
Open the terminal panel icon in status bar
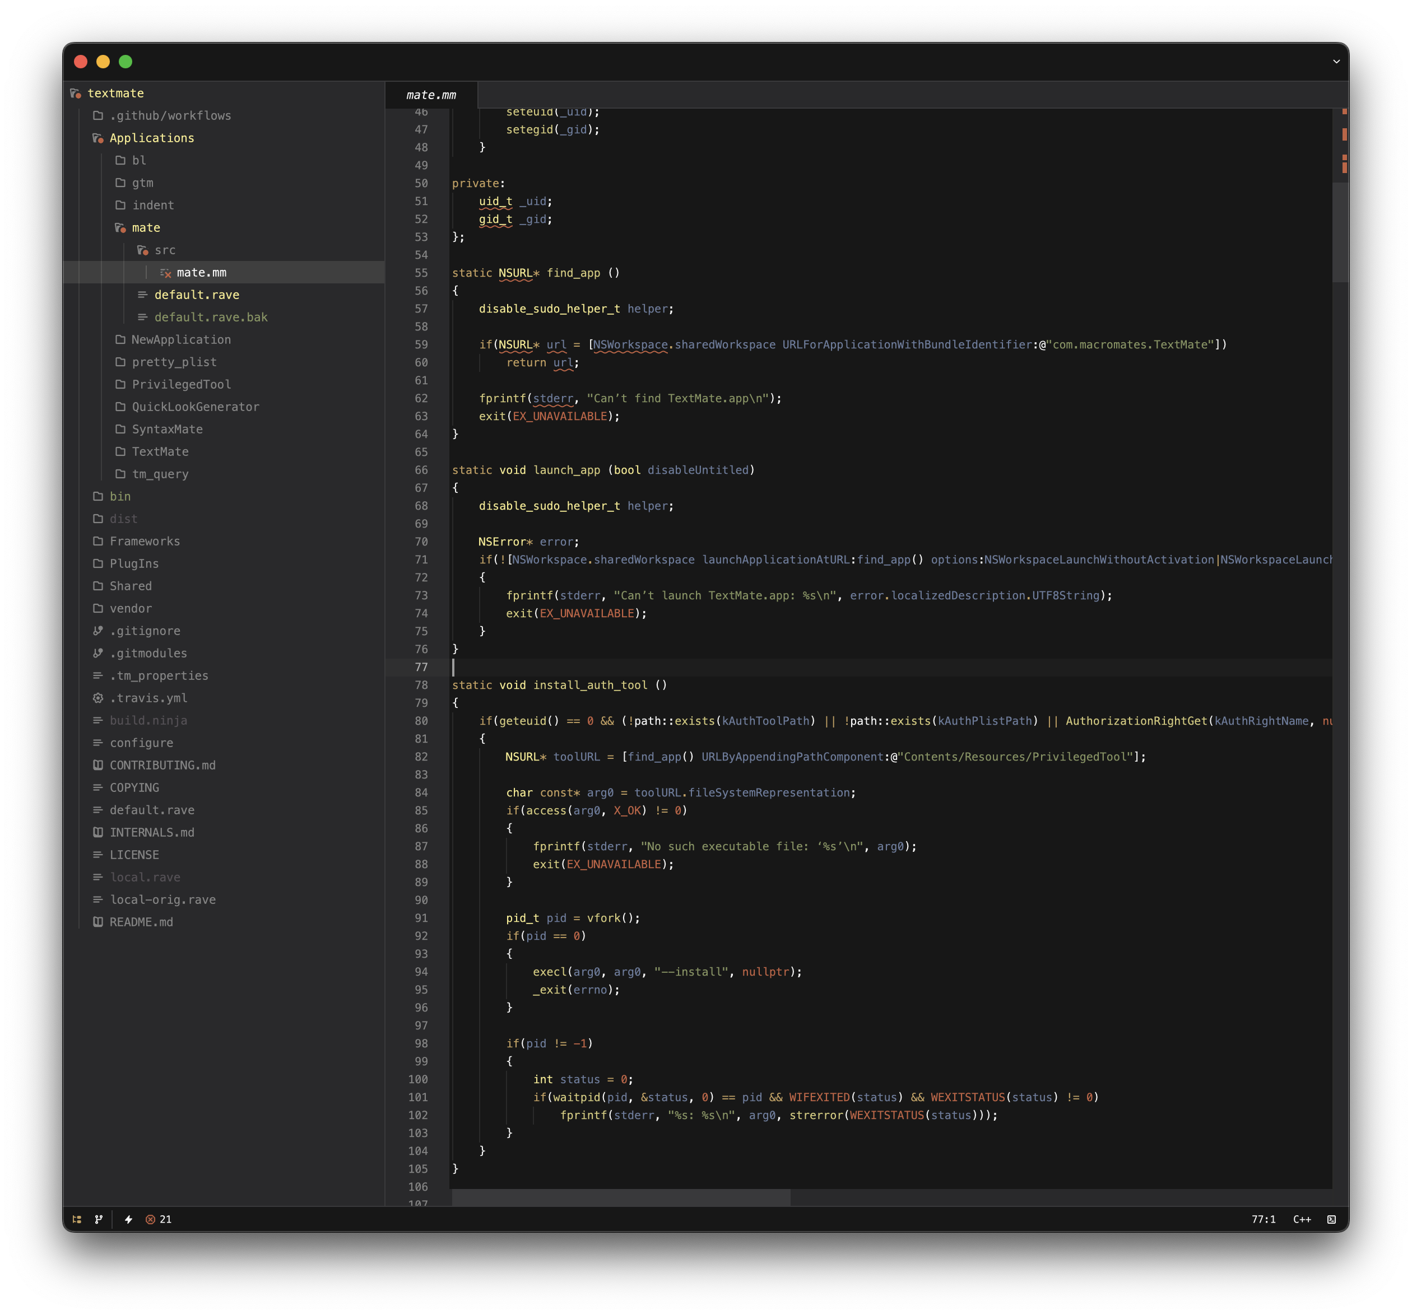click(x=1331, y=1219)
